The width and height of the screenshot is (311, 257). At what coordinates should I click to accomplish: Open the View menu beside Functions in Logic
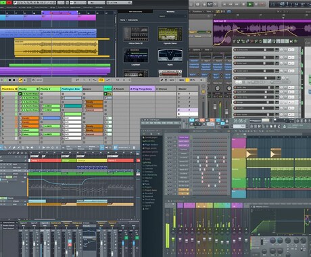point(209,11)
